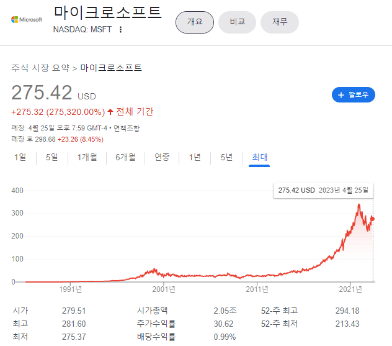Open the 면책조항 disclaimer link
The image size is (392, 346).
(x=127, y=128)
